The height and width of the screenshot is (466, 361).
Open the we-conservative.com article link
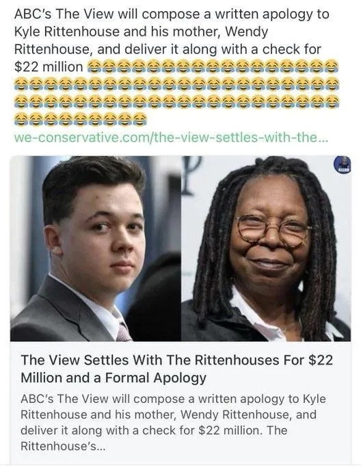(x=172, y=138)
